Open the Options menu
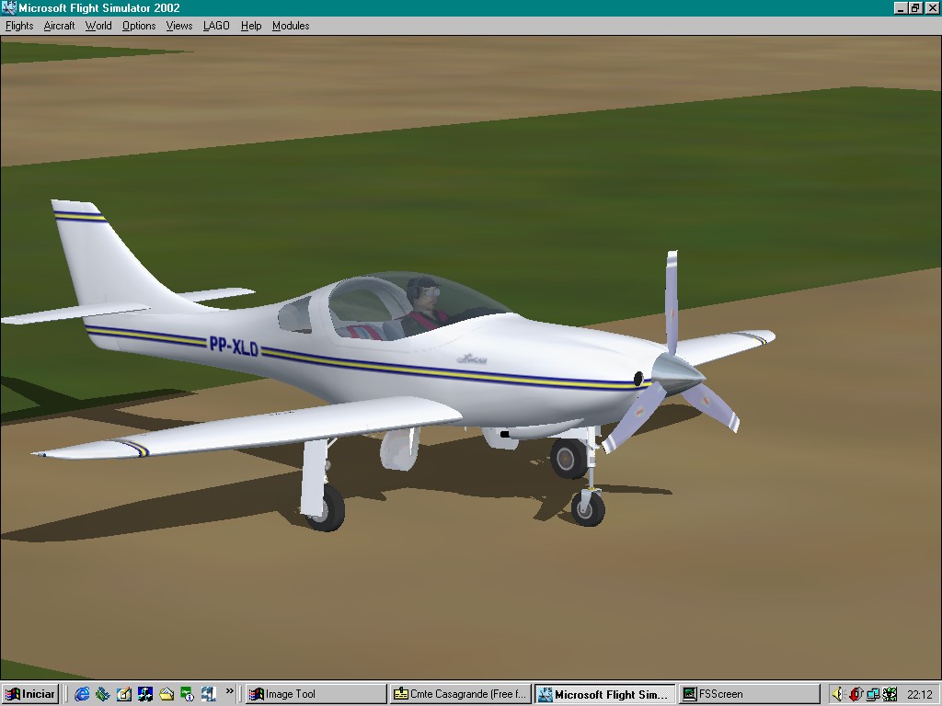 point(139,26)
